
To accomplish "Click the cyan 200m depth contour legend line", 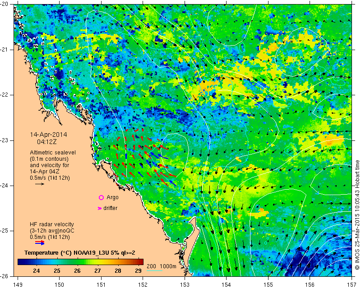I will (154, 270).
